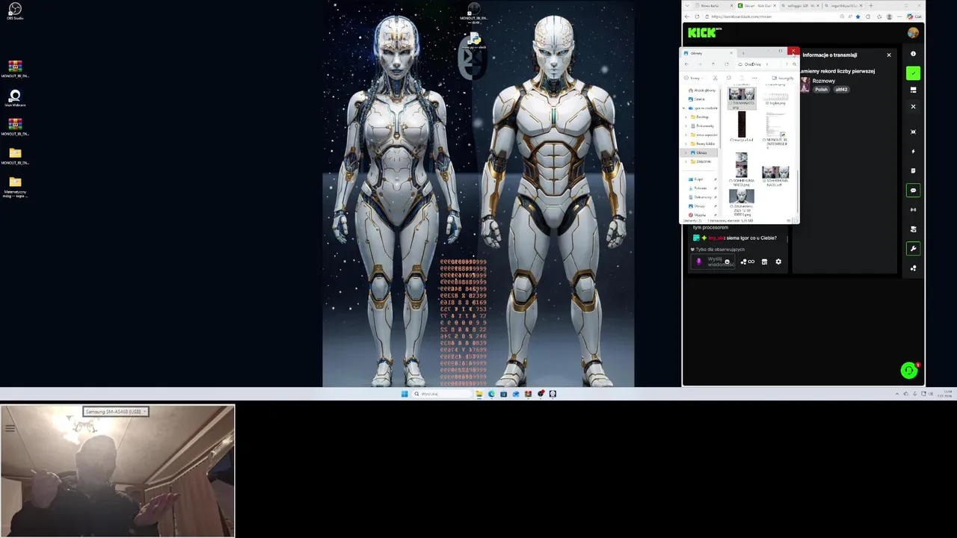Click the favorites star in address bar

tap(858, 16)
